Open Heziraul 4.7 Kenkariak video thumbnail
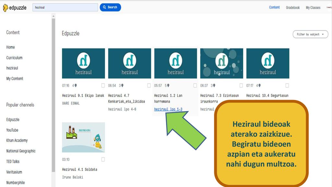 tap(130, 63)
